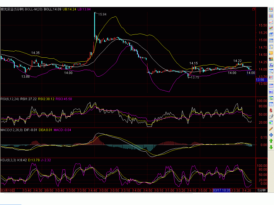
Task: Click the red restore-pane icon atop chart
Action: tap(254, 9)
